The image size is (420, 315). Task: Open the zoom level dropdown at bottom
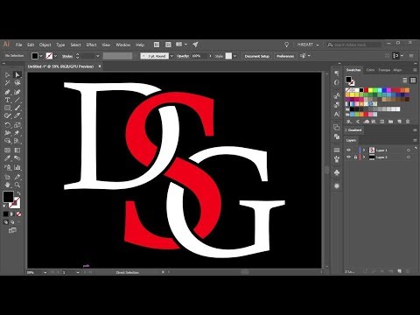click(45, 272)
